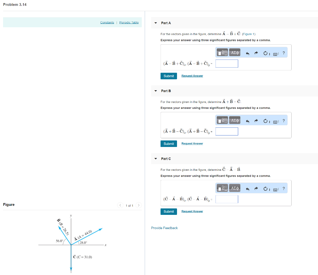Image resolution: width=318 pixels, height=275 pixels.
Task: Open keyboard shortcuts icon in Part B toolbar
Action: (275, 122)
